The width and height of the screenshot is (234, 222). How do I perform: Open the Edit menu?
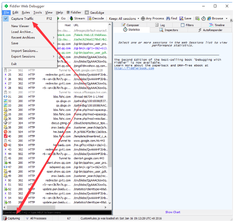[x=15, y=12]
